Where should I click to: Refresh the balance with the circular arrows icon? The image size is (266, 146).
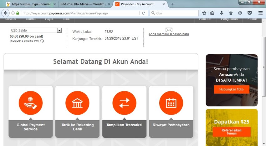pos(42,41)
